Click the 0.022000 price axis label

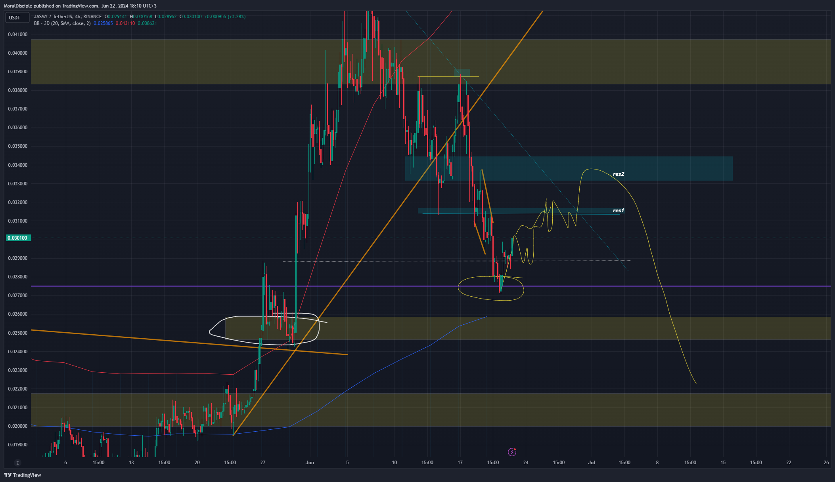pos(18,389)
